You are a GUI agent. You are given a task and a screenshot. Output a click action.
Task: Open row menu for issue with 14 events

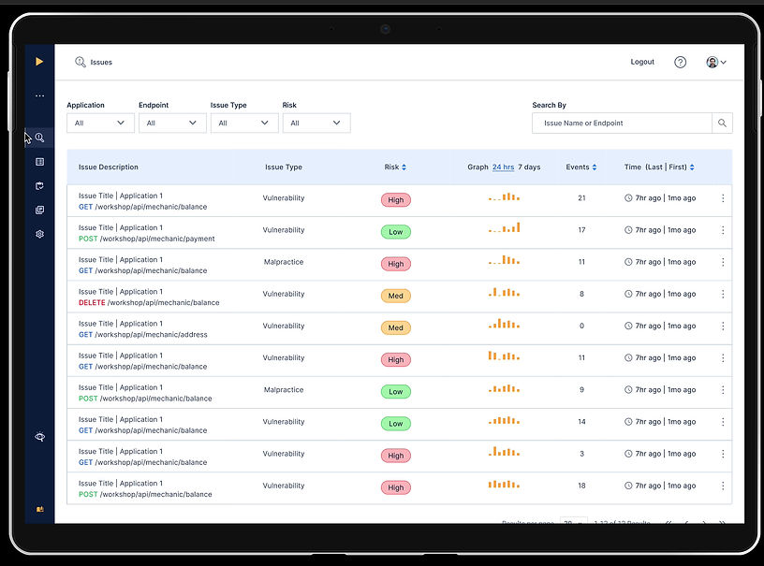pos(723,422)
